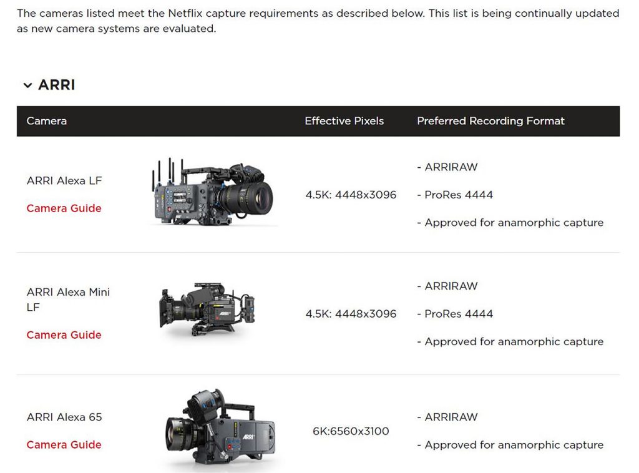
Task: Open Camera Guide link for ARRI Alexa 65
Action: coord(64,444)
